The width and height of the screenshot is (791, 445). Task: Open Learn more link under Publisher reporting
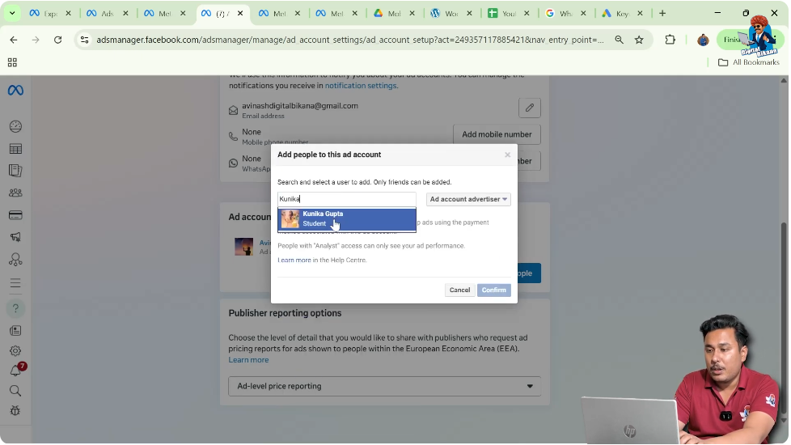coord(248,360)
